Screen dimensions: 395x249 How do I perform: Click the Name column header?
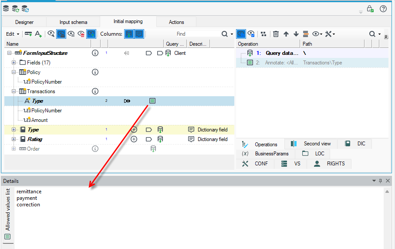48,44
